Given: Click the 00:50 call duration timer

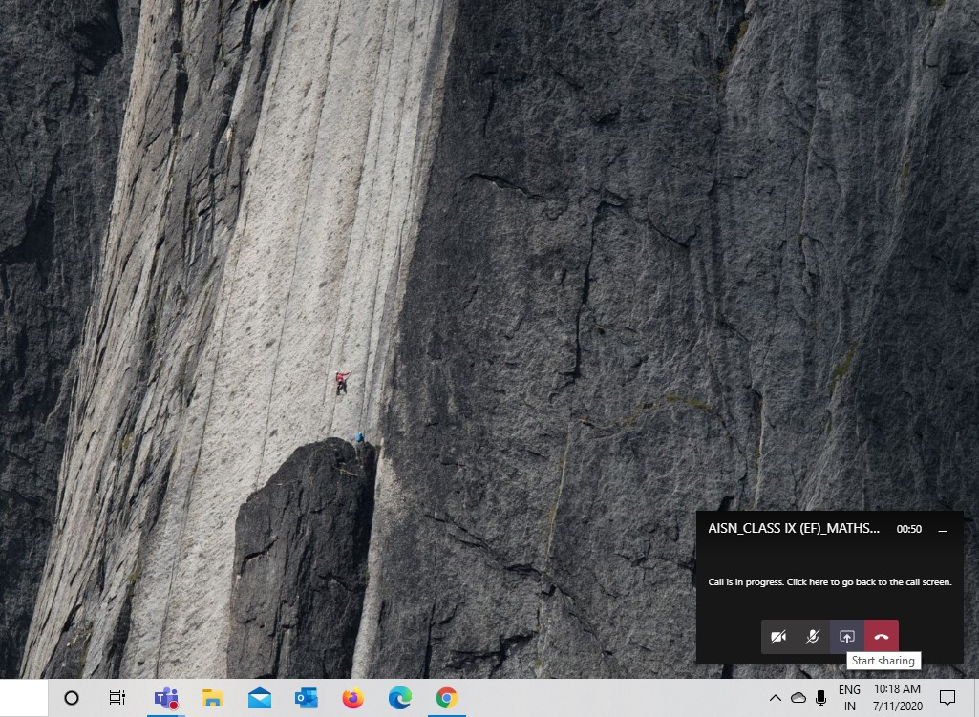Looking at the screenshot, I should 909,529.
